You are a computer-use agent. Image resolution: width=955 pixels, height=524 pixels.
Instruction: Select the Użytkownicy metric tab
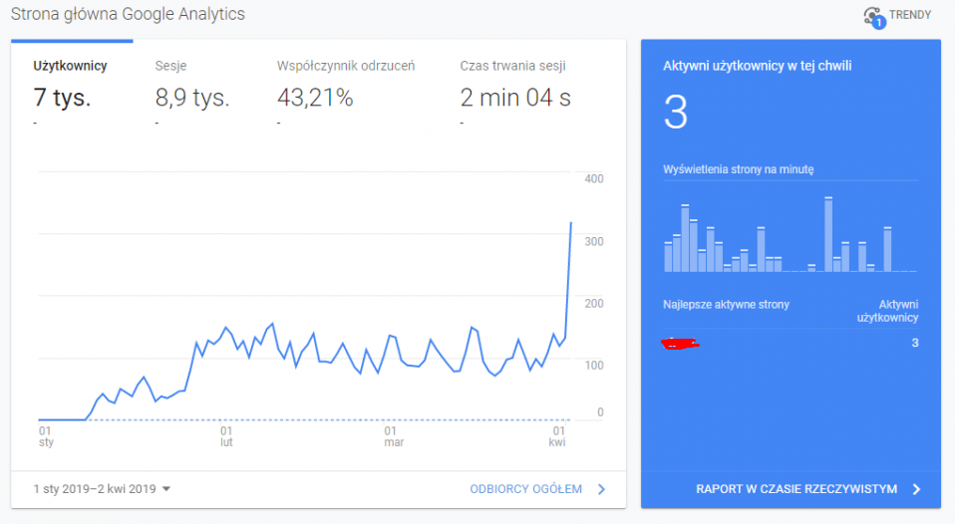[70, 67]
